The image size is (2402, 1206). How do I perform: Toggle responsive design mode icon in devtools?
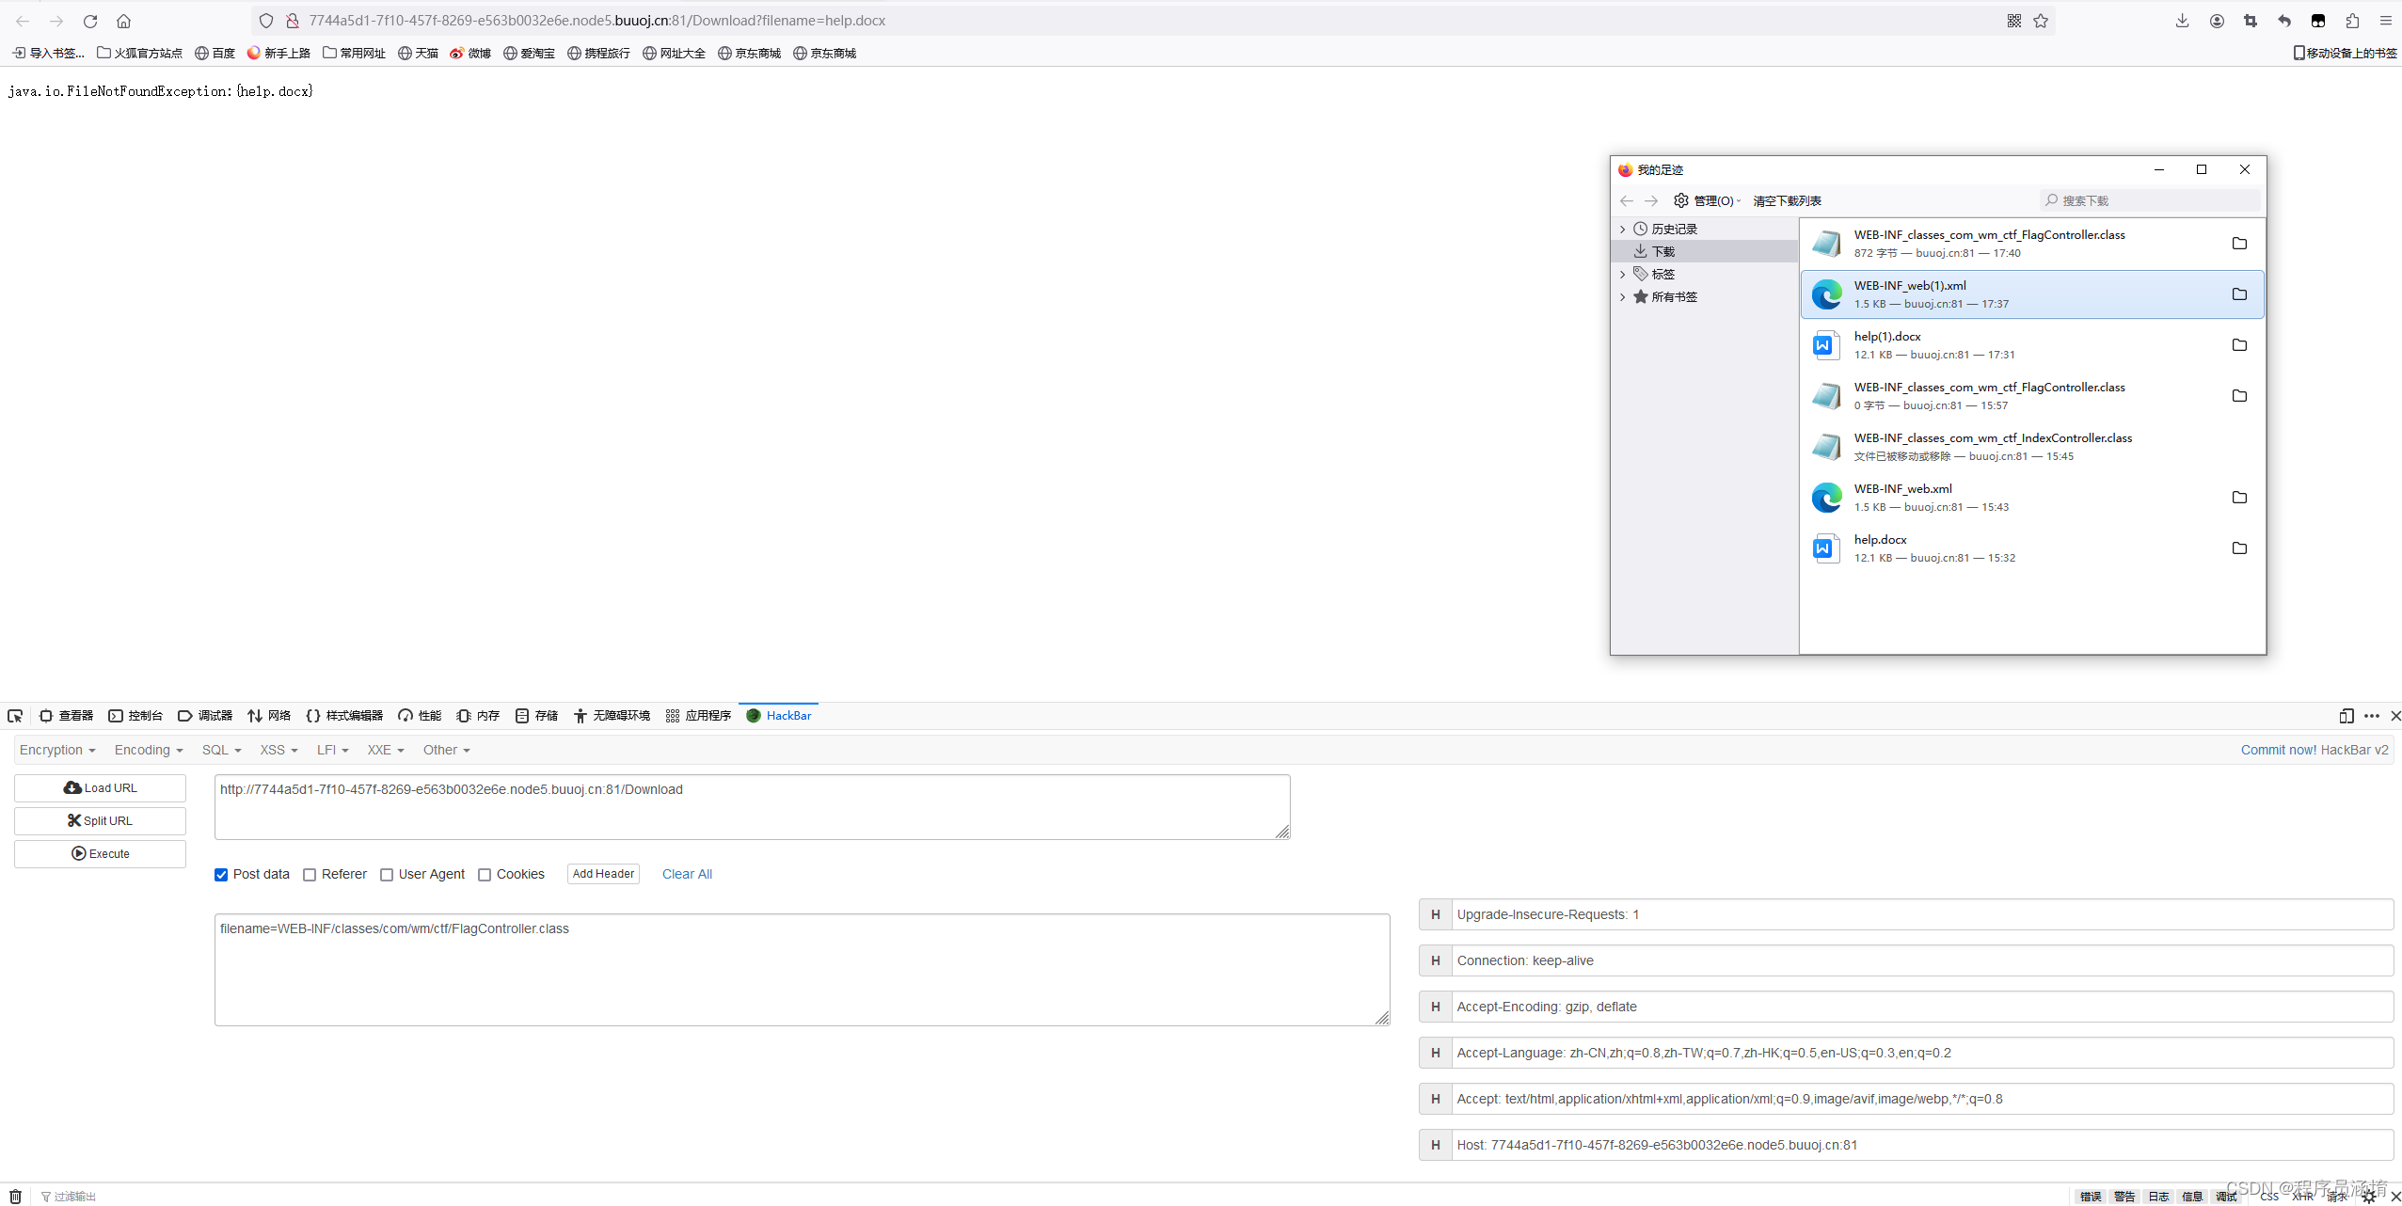click(x=2346, y=716)
